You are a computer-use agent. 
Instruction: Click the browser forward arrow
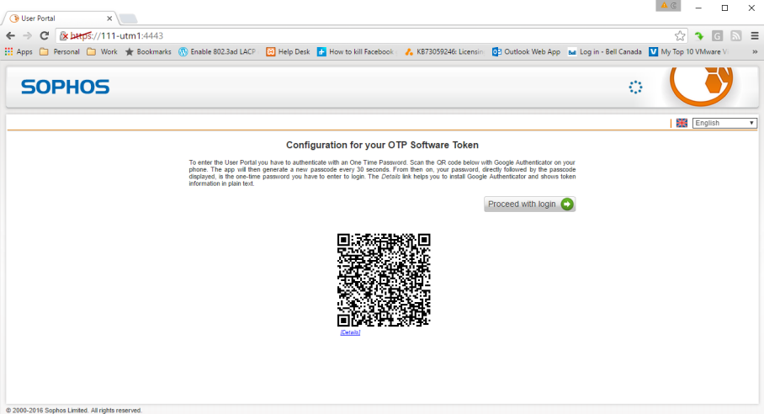[x=27, y=35]
